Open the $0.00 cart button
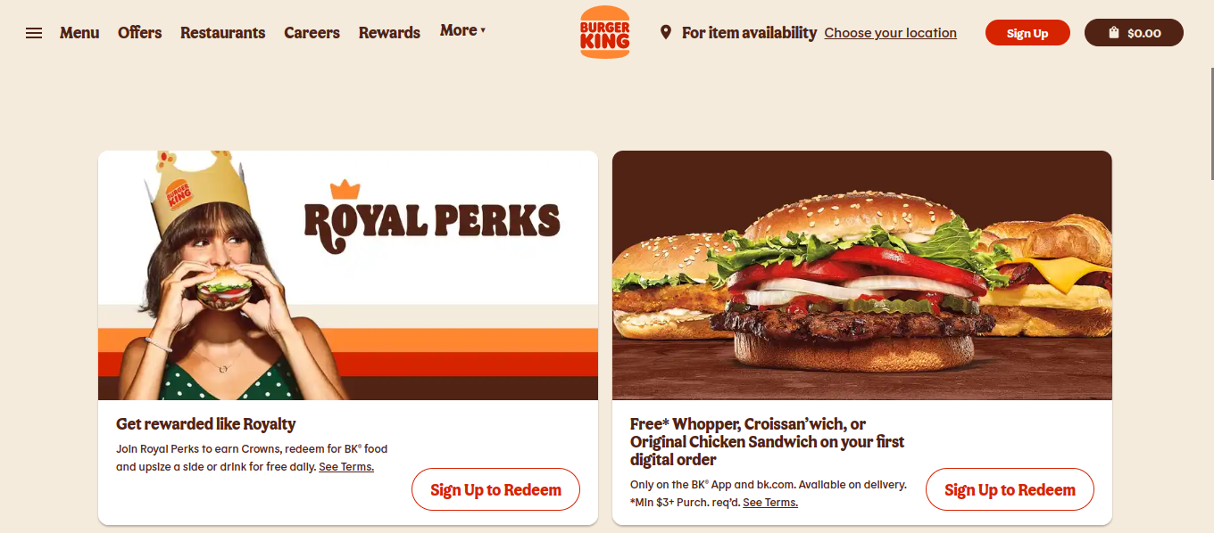The height and width of the screenshot is (533, 1214). pos(1134,33)
